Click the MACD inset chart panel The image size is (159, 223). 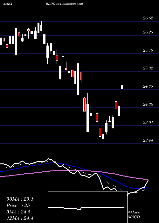coord(87,207)
